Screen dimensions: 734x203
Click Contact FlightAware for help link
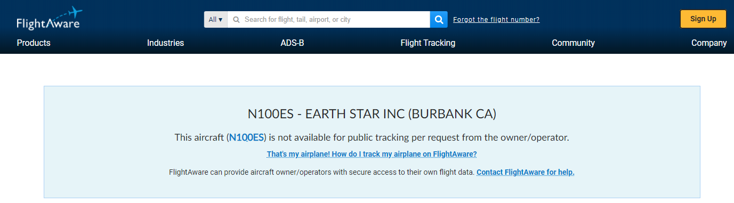526,173
